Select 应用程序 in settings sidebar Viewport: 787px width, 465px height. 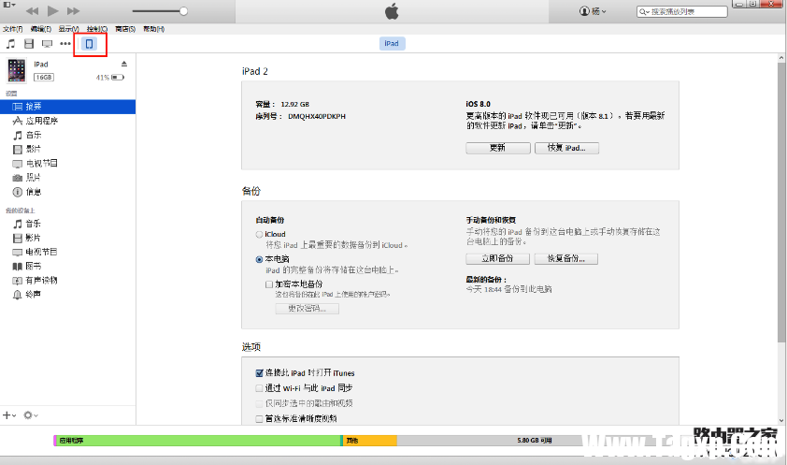67,121
